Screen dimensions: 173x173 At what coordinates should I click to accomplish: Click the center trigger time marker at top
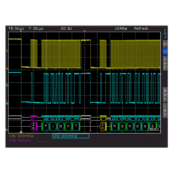pyautogui.click(x=84, y=31)
